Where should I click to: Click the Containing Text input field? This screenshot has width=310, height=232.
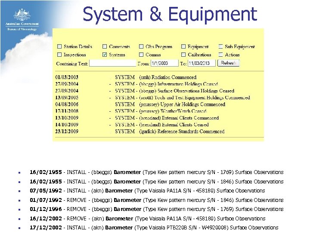click(x=113, y=63)
